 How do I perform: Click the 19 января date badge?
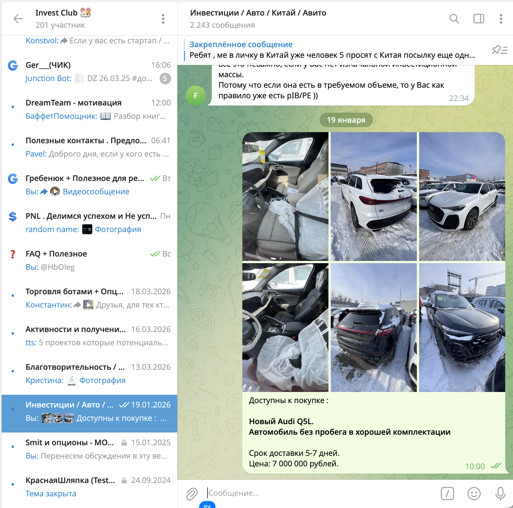click(346, 120)
